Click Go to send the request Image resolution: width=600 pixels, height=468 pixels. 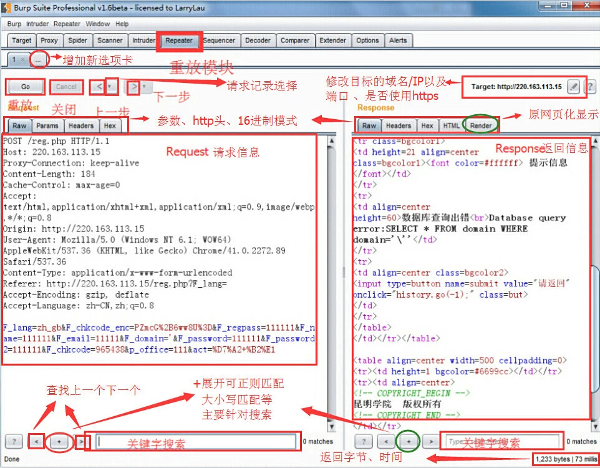point(25,87)
